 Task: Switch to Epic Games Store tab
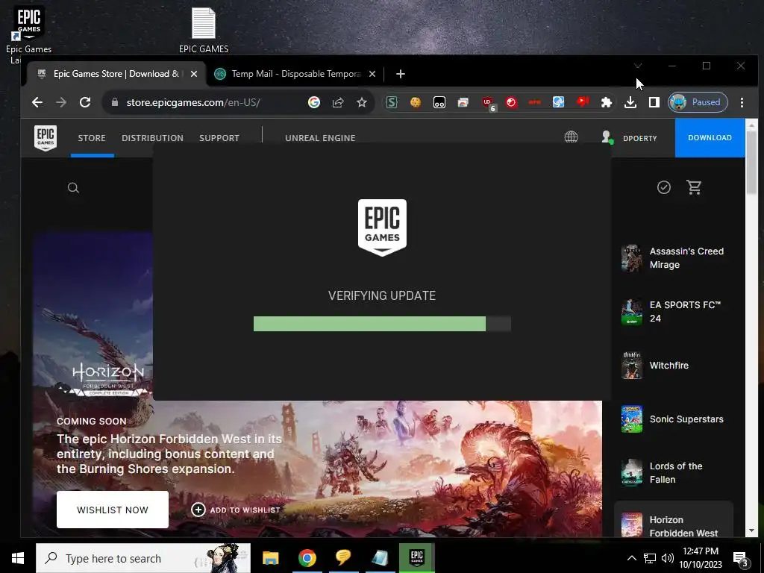(x=116, y=74)
